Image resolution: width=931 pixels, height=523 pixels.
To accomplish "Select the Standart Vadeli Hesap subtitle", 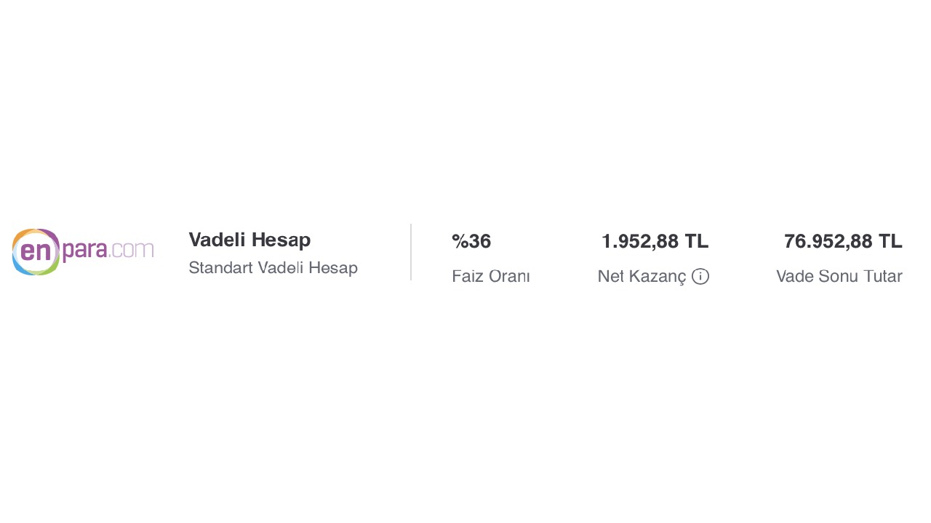I will 273,268.
